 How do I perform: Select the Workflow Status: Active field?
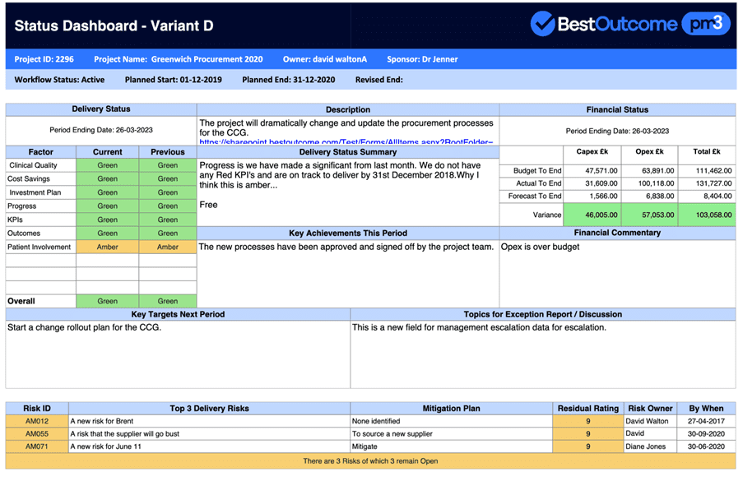pyautogui.click(x=59, y=80)
